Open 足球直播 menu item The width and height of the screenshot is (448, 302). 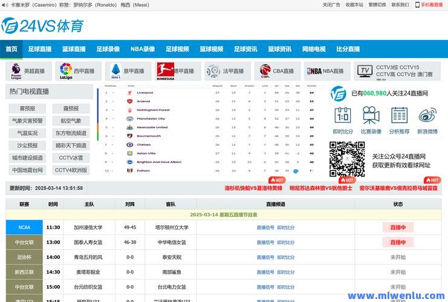click(x=40, y=49)
